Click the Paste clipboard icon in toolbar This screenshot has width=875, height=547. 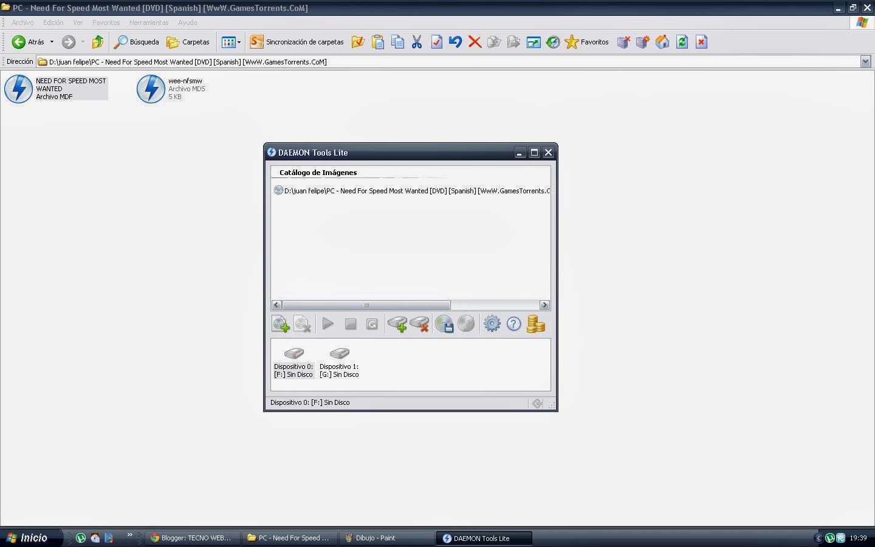378,42
